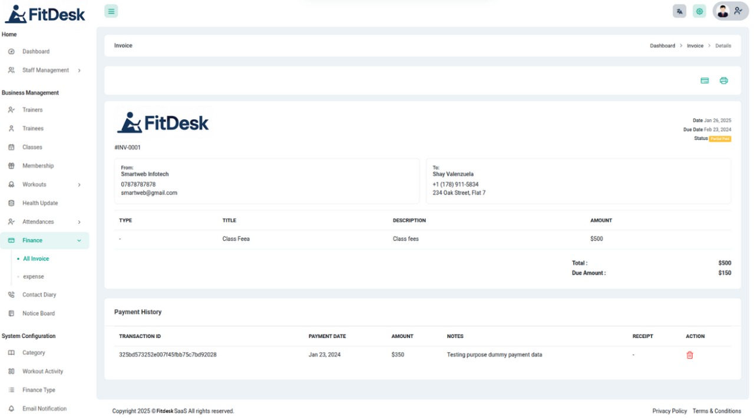Expand the Attendances menu
This screenshot has width=754, height=418.
(45, 222)
